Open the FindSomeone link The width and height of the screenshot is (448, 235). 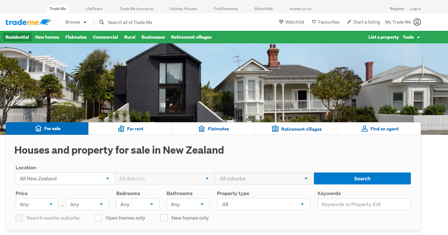click(x=226, y=9)
